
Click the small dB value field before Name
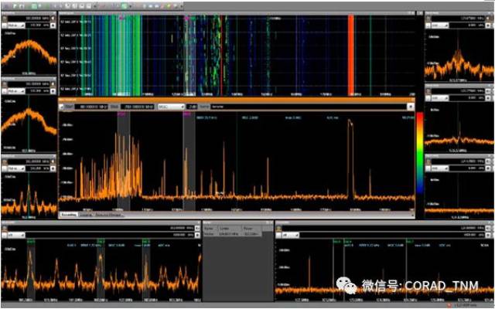click(192, 107)
